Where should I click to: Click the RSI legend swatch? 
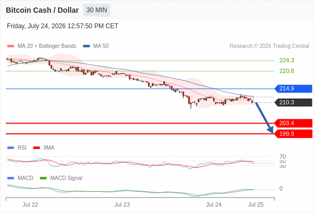11,148
